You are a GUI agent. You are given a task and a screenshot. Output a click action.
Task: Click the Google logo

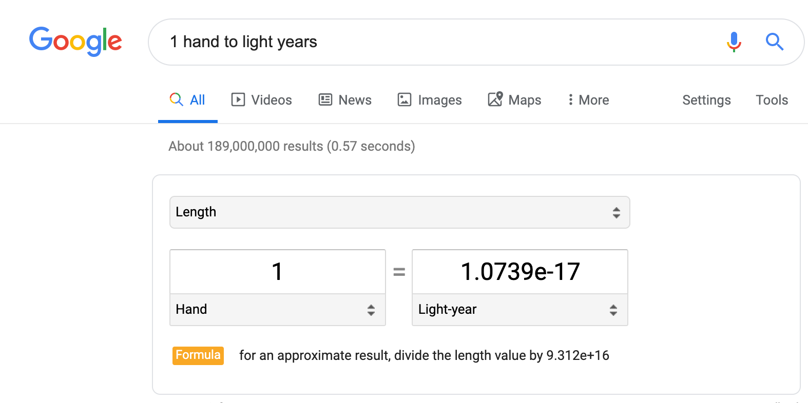(75, 42)
